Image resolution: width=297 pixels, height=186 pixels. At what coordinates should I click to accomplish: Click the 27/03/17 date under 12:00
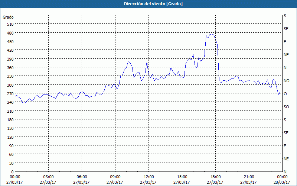(148, 182)
